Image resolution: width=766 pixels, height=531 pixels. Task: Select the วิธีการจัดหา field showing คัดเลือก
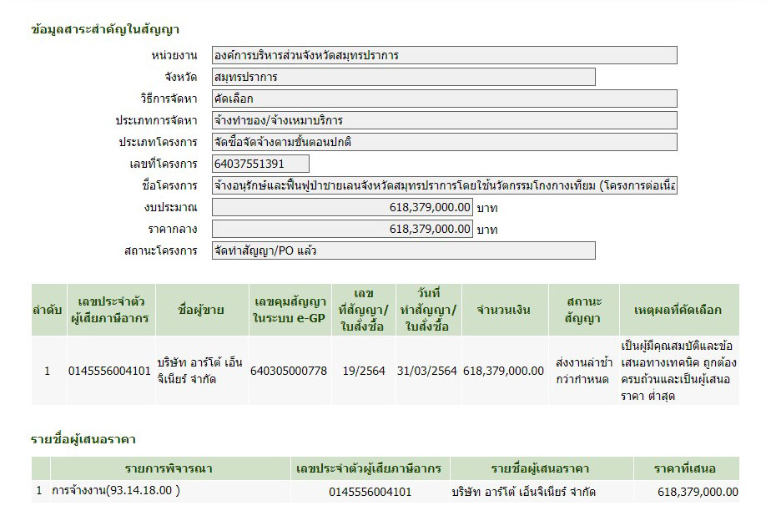tap(444, 99)
